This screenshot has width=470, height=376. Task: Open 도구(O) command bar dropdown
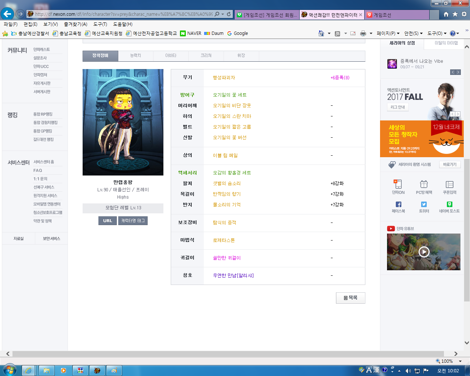coord(437,33)
